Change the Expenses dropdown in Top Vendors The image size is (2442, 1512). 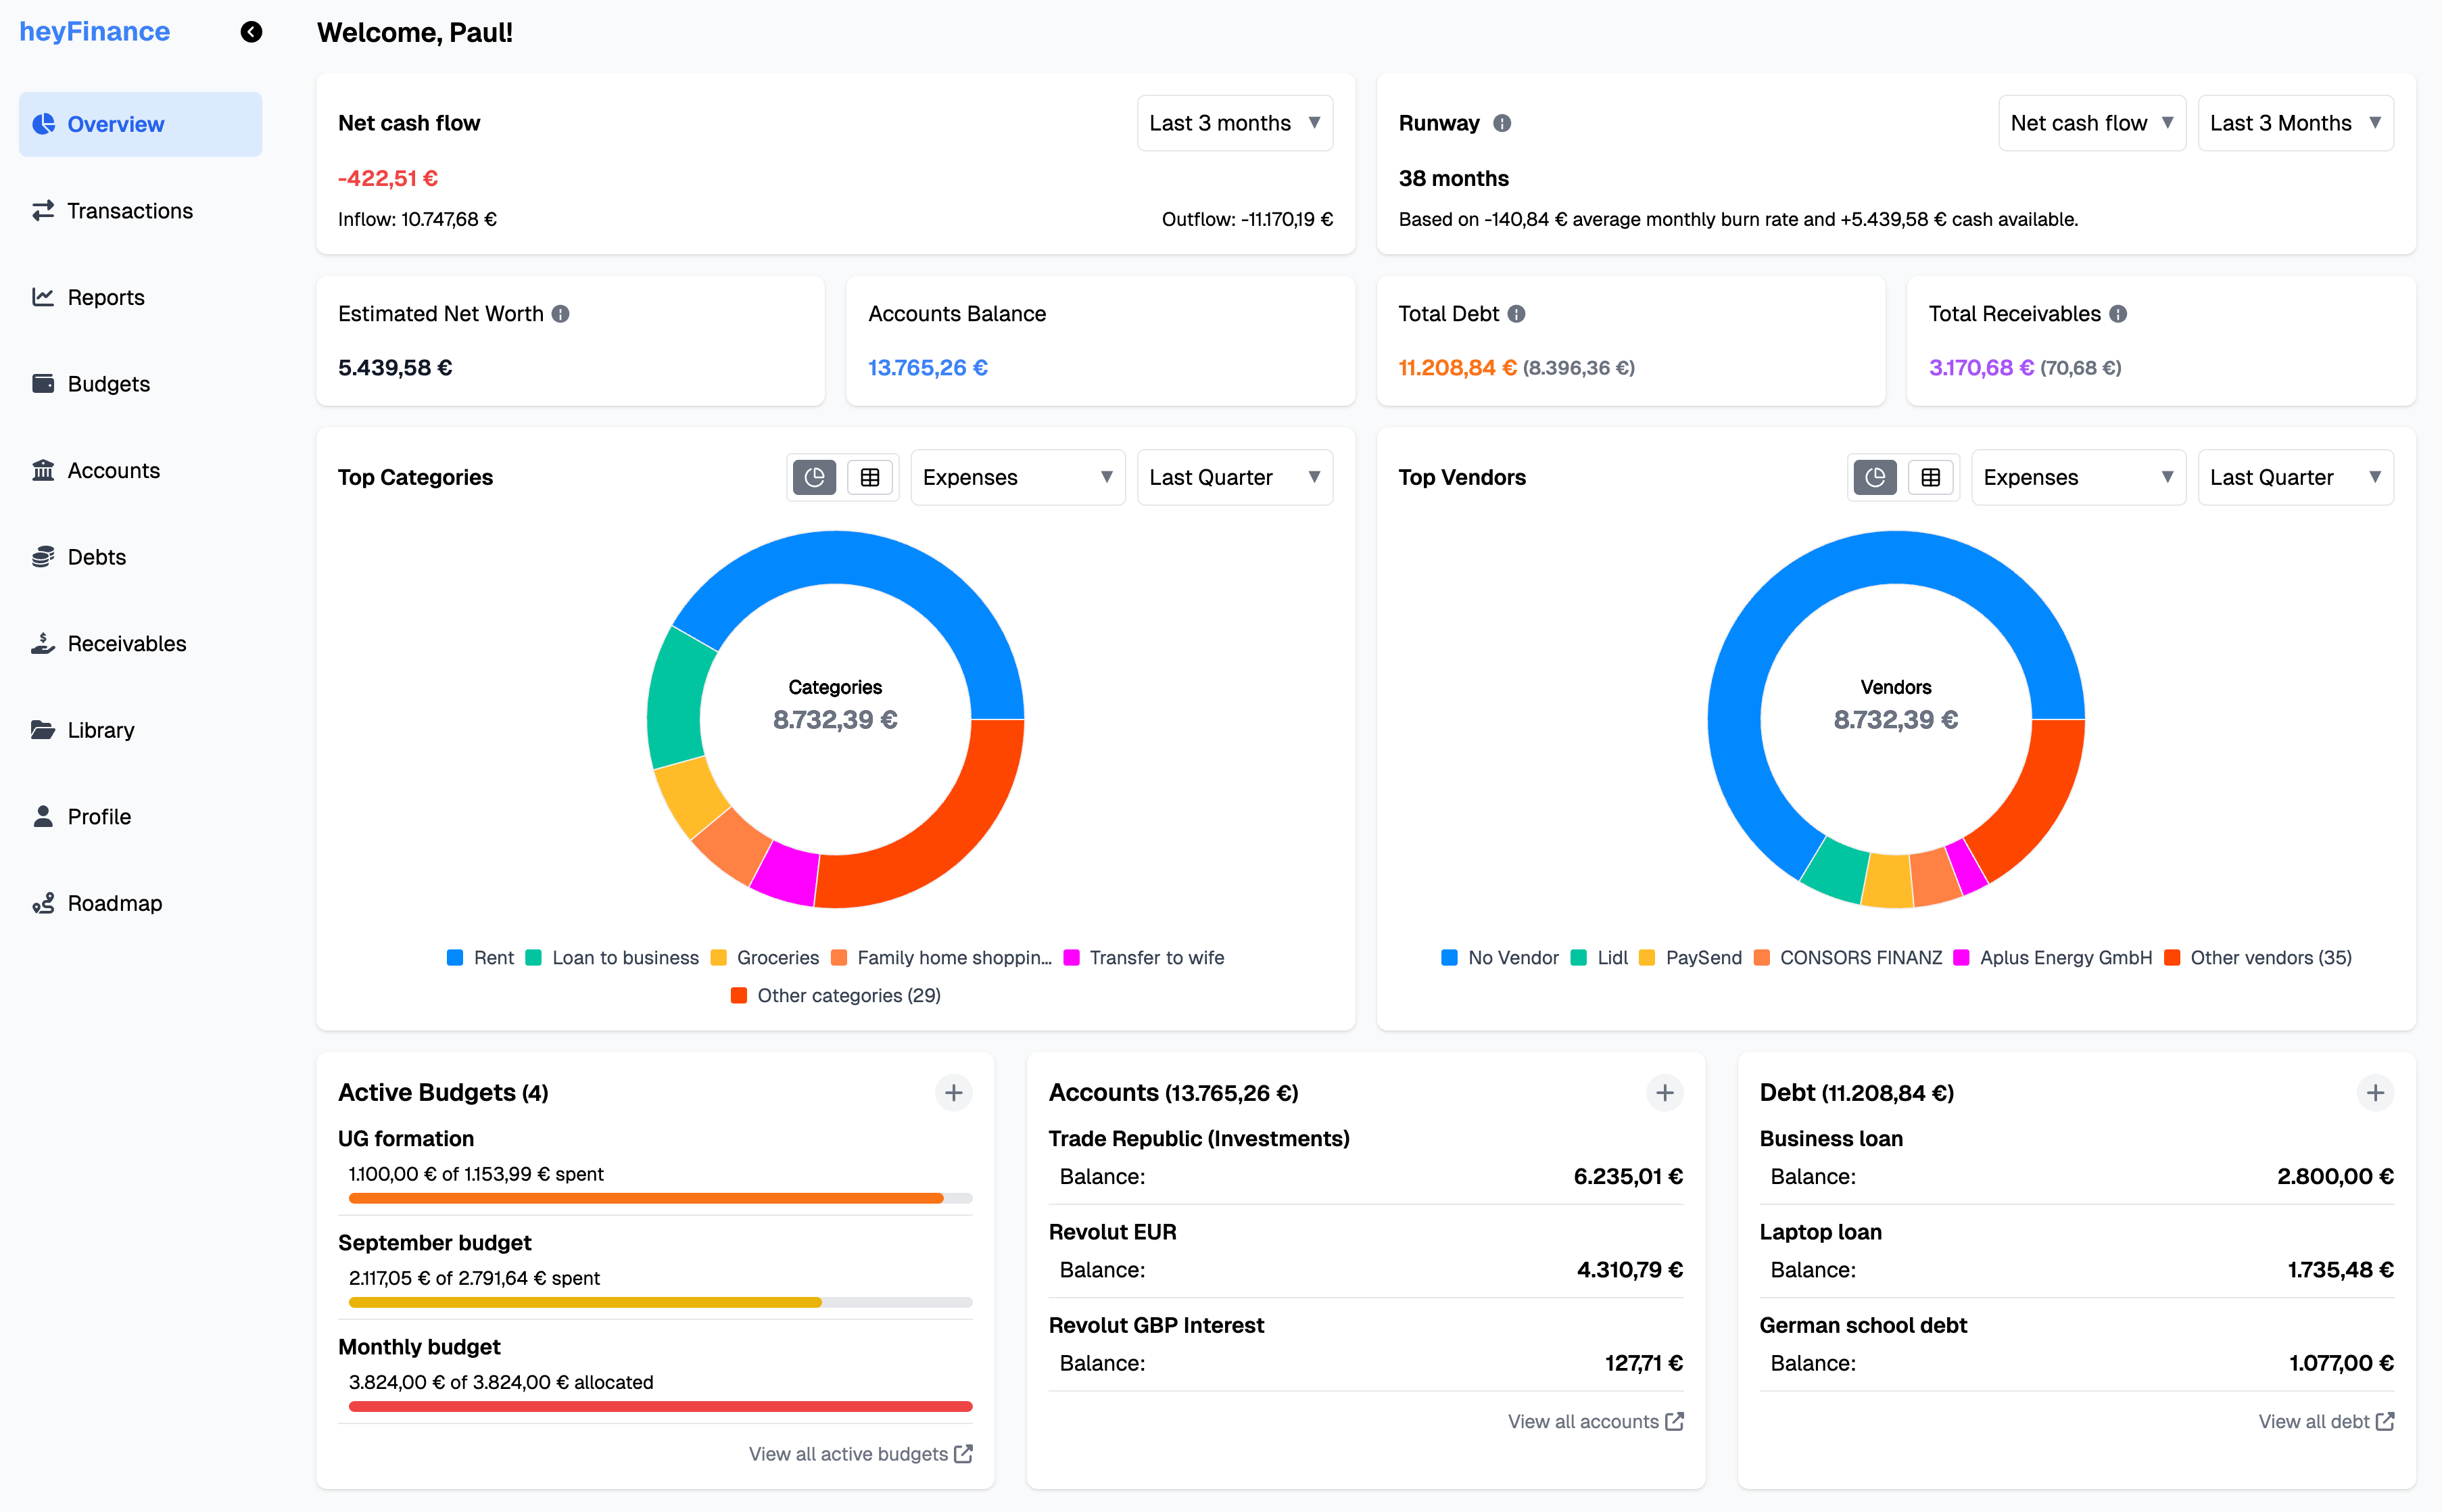pos(2078,477)
